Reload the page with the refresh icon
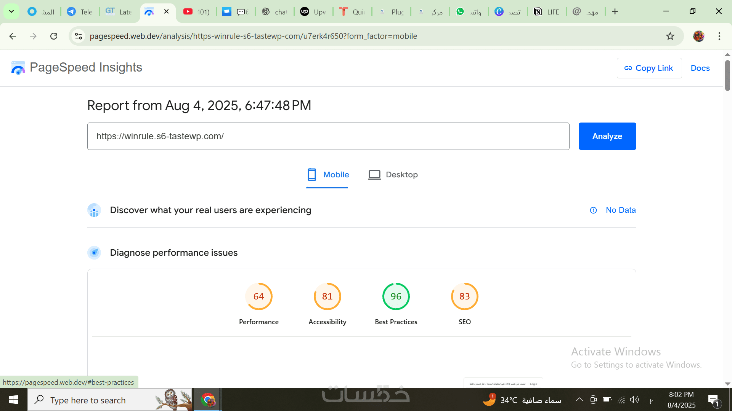The image size is (732, 411). click(54, 36)
